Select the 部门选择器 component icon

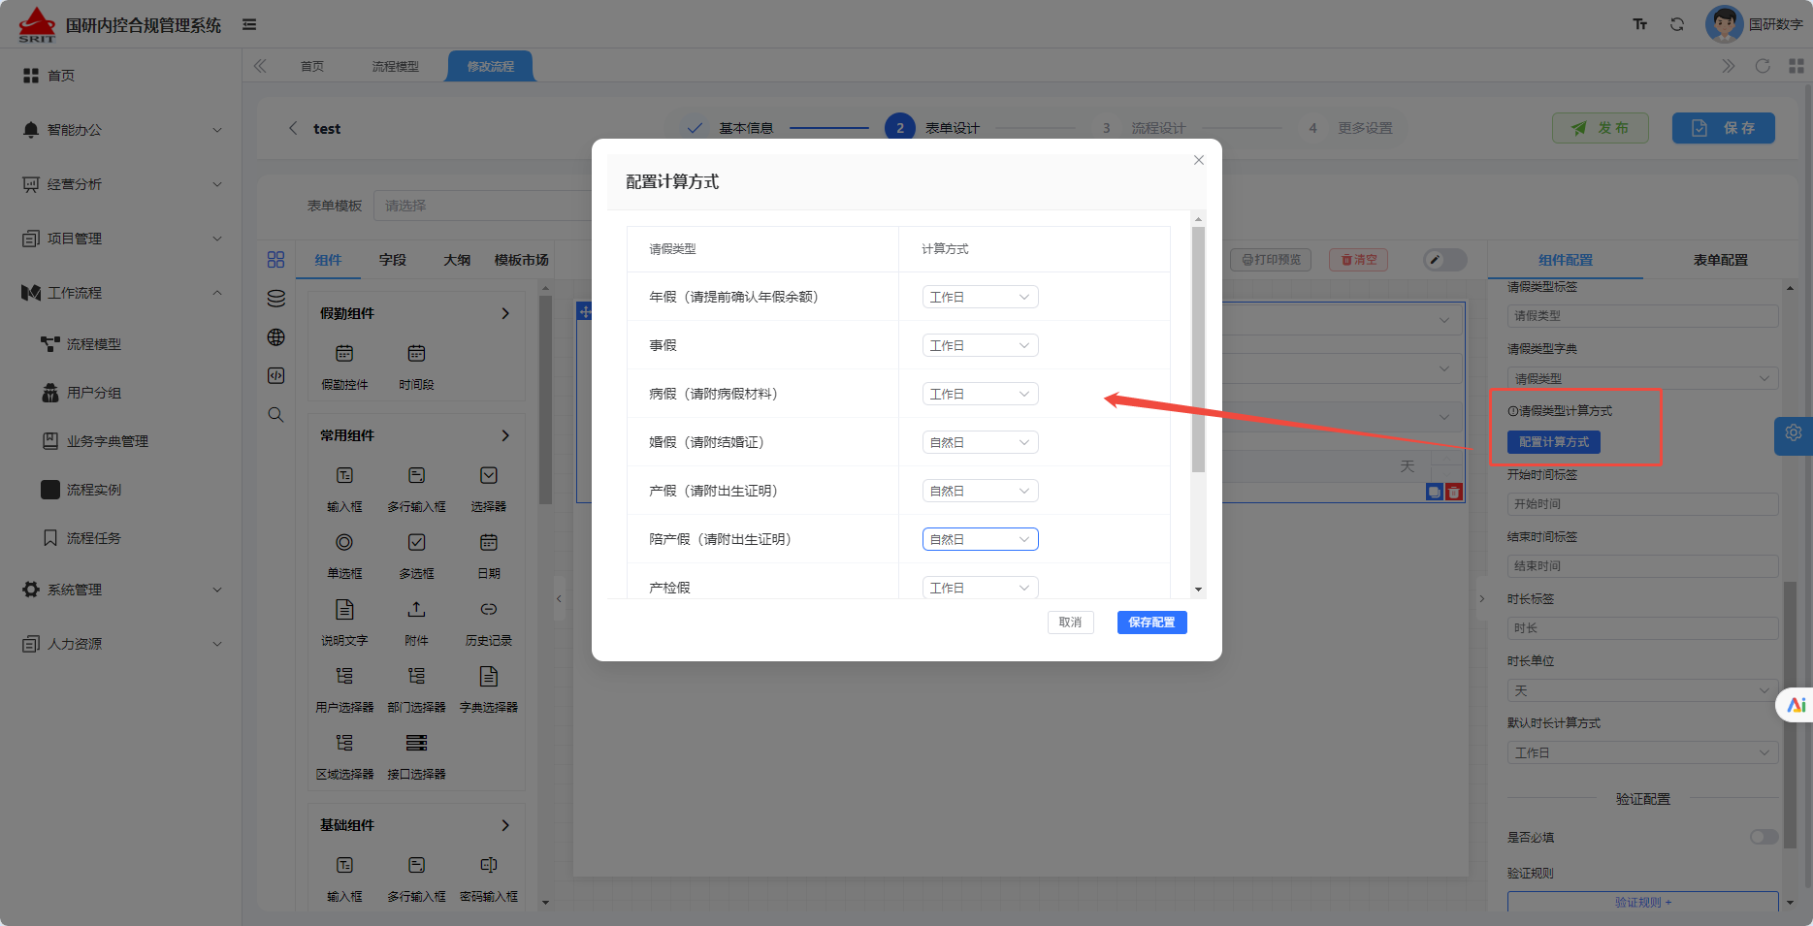(416, 676)
